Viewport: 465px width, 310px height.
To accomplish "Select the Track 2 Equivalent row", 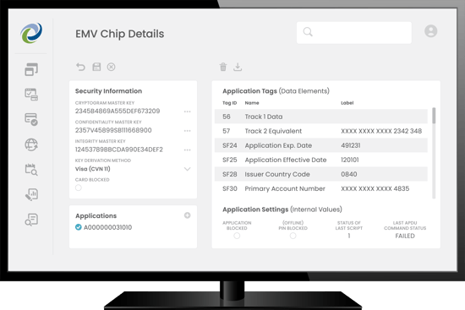I will (x=321, y=131).
